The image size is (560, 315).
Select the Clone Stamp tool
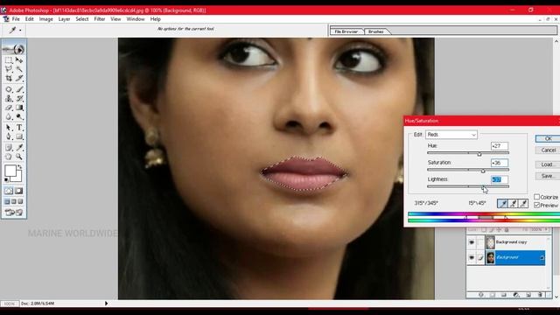[x=9, y=99]
